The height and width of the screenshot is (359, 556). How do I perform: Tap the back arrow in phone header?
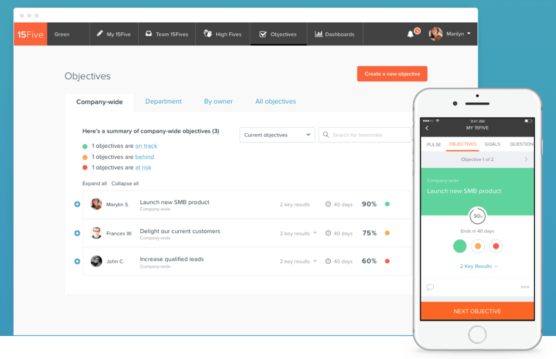427,128
